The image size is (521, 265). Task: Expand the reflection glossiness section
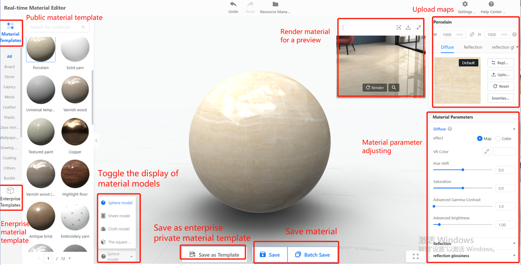coord(514,256)
